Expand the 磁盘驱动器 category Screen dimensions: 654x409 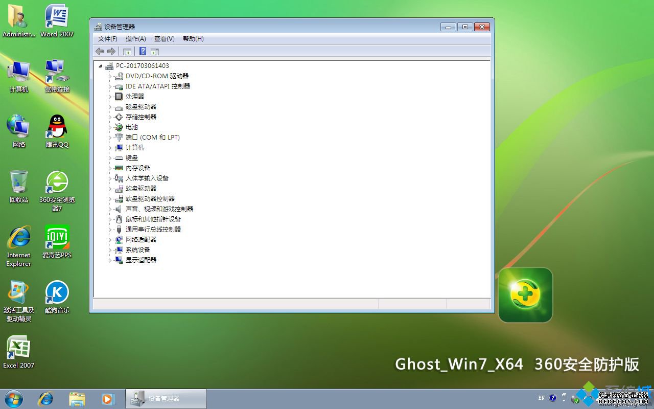point(110,107)
